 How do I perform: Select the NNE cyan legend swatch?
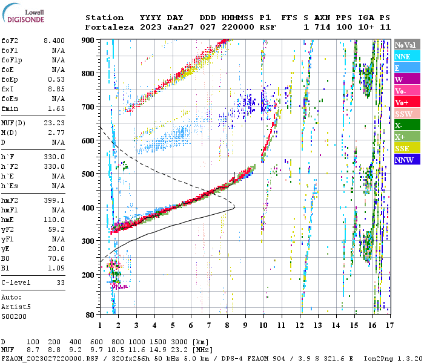pyautogui.click(x=407, y=56)
